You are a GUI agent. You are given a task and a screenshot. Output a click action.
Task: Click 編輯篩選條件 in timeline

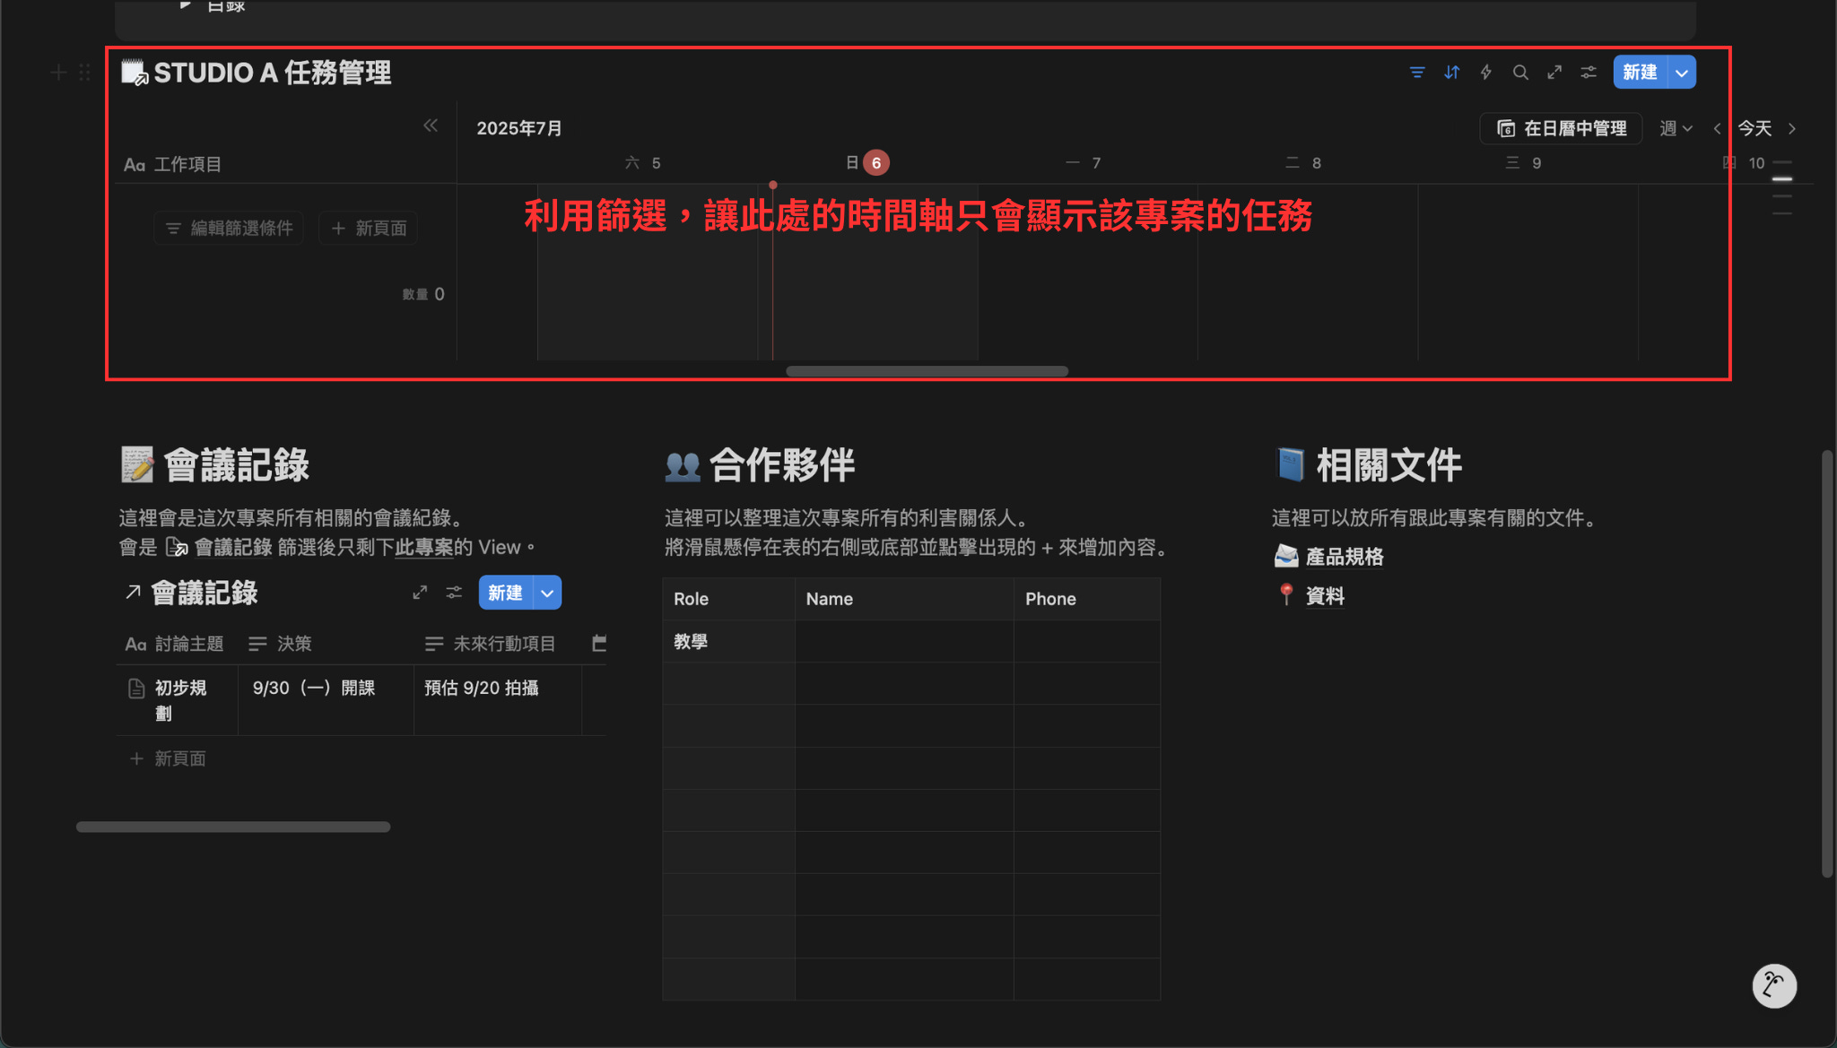[x=229, y=228]
